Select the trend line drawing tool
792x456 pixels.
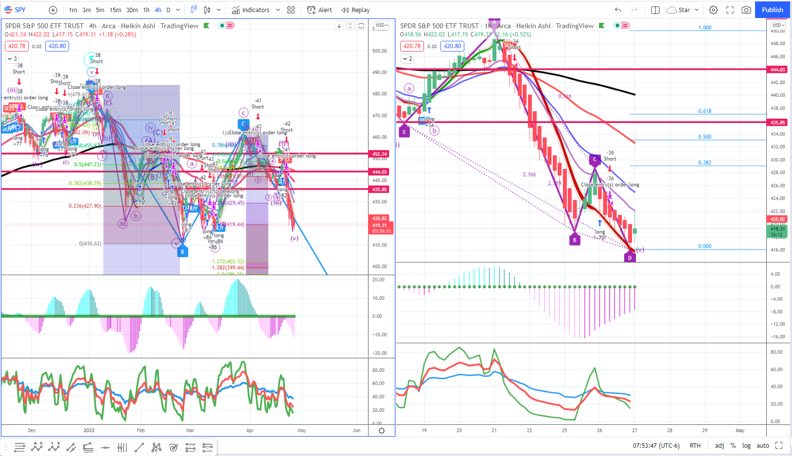(139, 447)
